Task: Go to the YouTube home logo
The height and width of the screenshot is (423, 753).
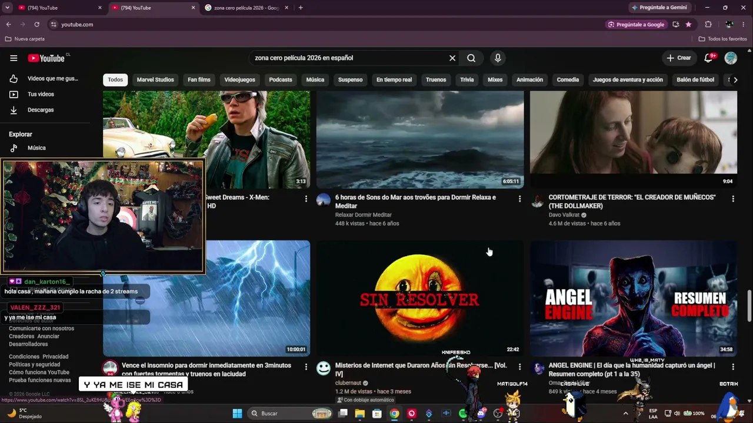Action: (x=46, y=58)
